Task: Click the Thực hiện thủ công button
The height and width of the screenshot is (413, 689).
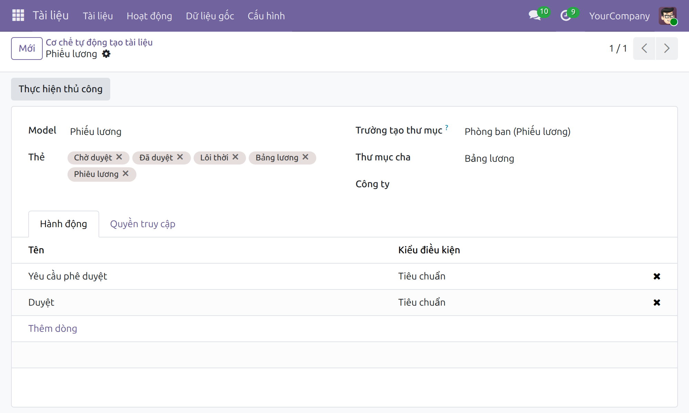Action: point(61,89)
